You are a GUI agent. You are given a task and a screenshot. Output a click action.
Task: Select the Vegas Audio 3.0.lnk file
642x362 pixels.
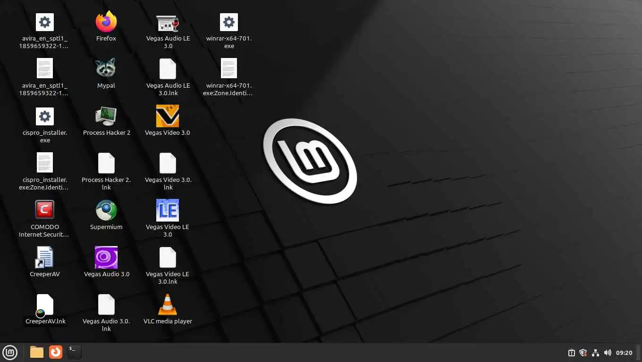click(106, 304)
